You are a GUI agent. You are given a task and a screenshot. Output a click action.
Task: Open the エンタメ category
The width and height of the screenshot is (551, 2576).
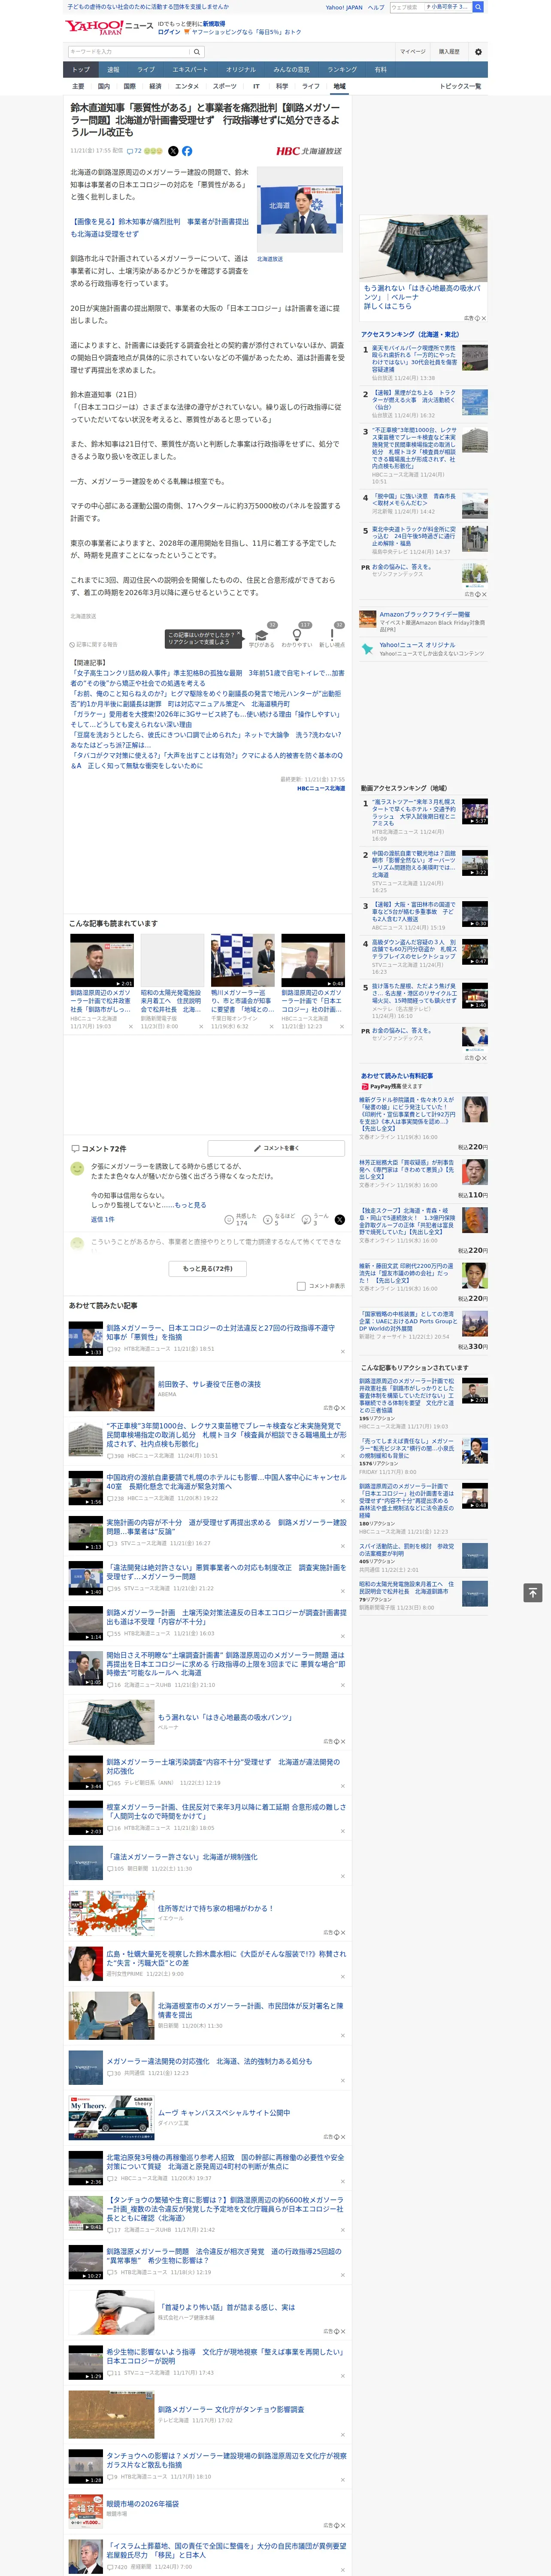tap(187, 86)
